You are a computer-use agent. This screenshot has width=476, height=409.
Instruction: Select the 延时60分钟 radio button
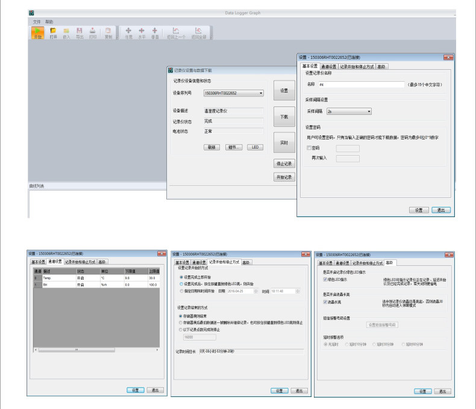(403, 345)
